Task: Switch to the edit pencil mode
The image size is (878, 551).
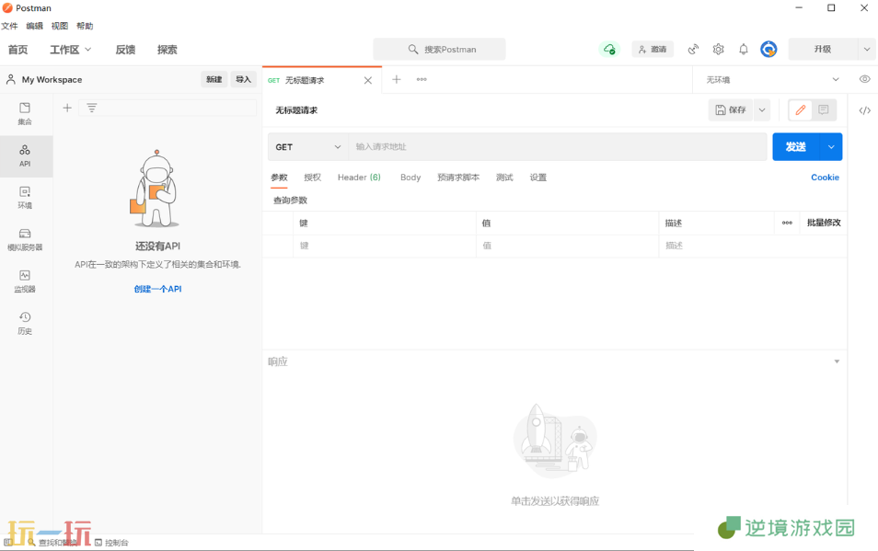Action: (801, 109)
